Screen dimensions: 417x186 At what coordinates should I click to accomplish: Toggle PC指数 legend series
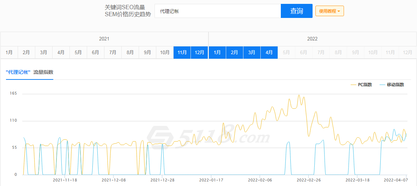(361, 85)
